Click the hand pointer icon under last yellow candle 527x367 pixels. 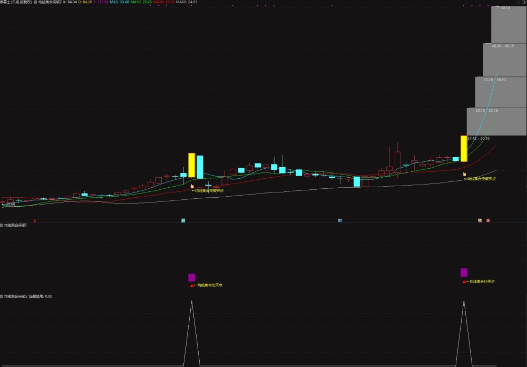pyautogui.click(x=464, y=174)
